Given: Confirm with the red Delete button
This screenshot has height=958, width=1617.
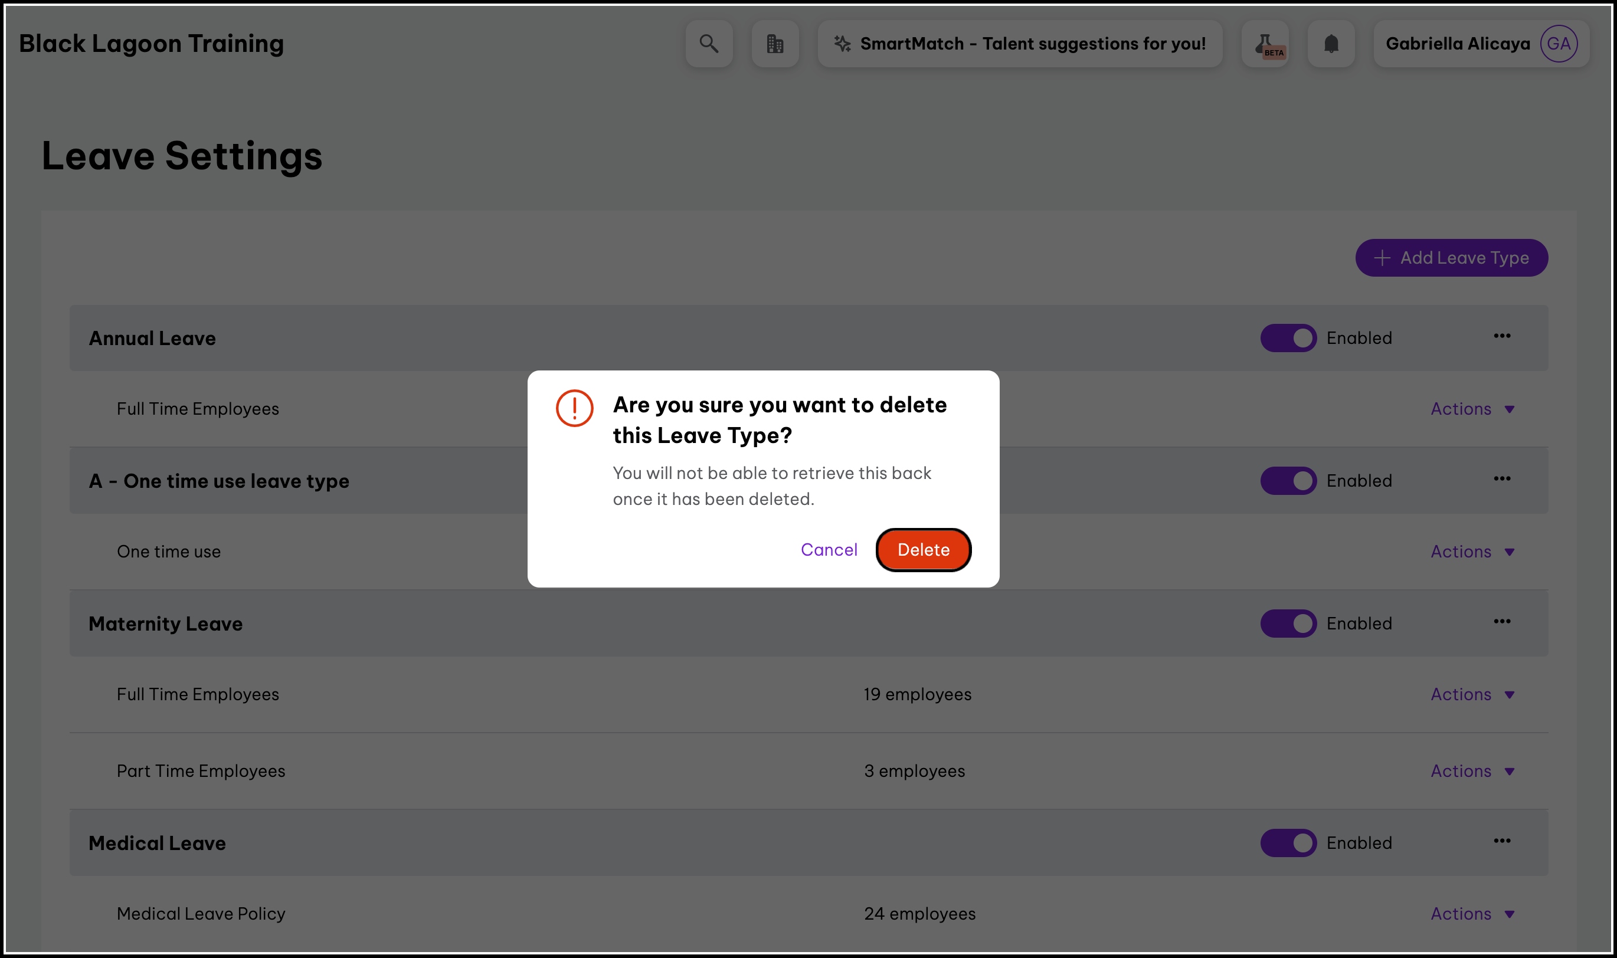Looking at the screenshot, I should 923,550.
